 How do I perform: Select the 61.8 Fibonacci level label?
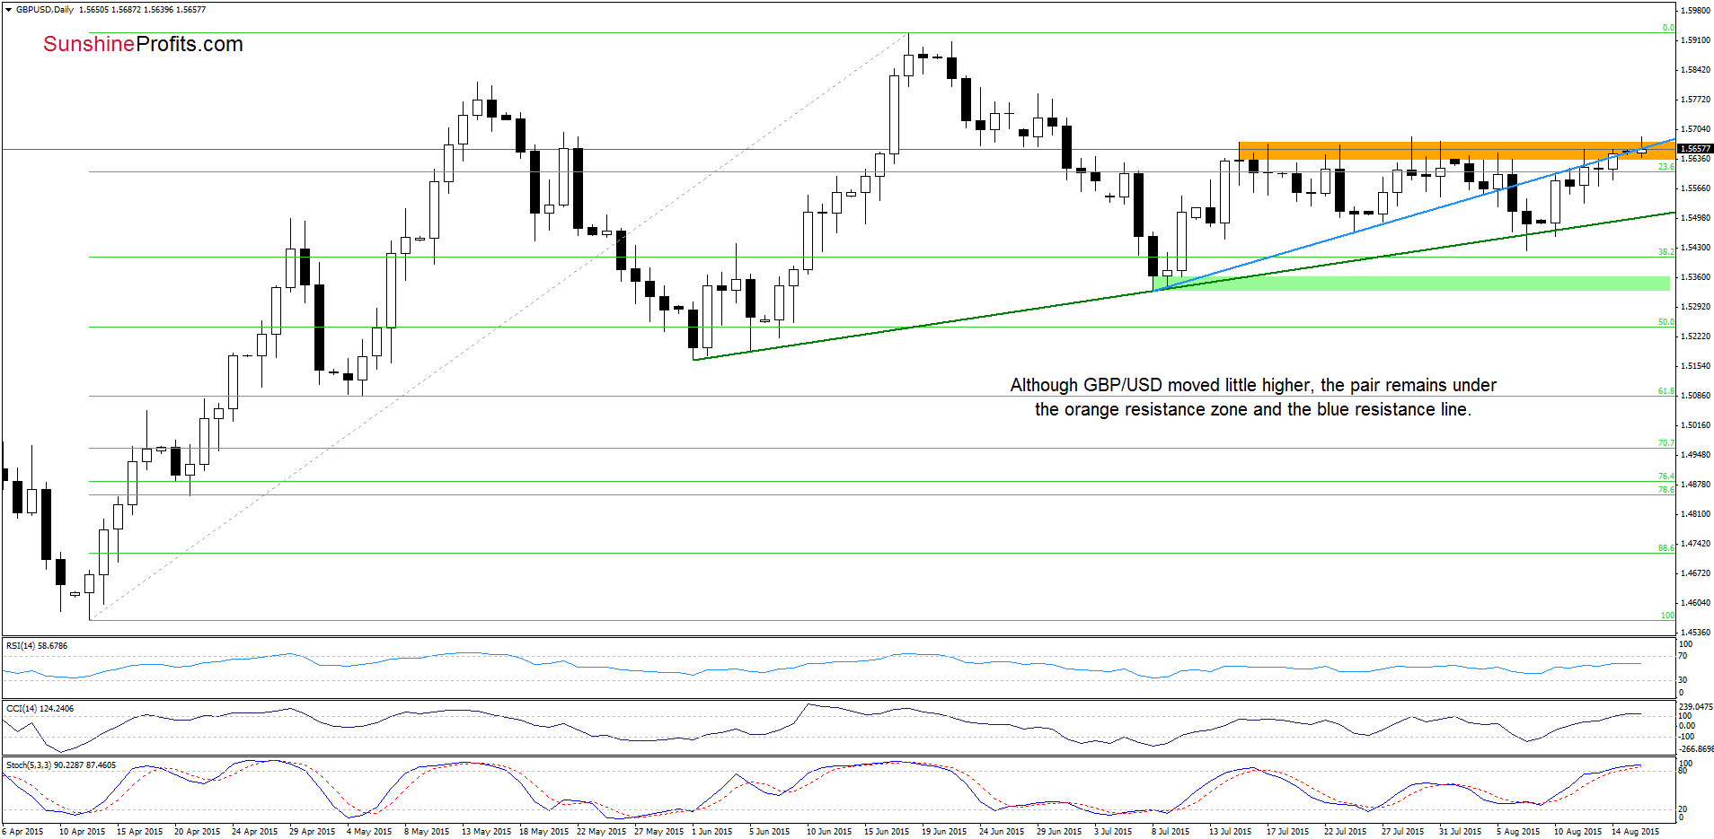(1665, 391)
